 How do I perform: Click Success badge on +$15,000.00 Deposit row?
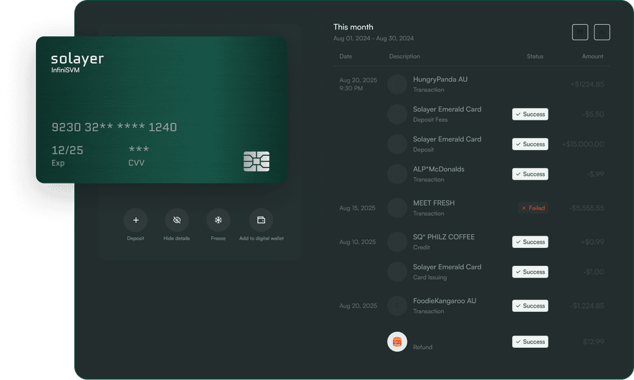(x=530, y=144)
